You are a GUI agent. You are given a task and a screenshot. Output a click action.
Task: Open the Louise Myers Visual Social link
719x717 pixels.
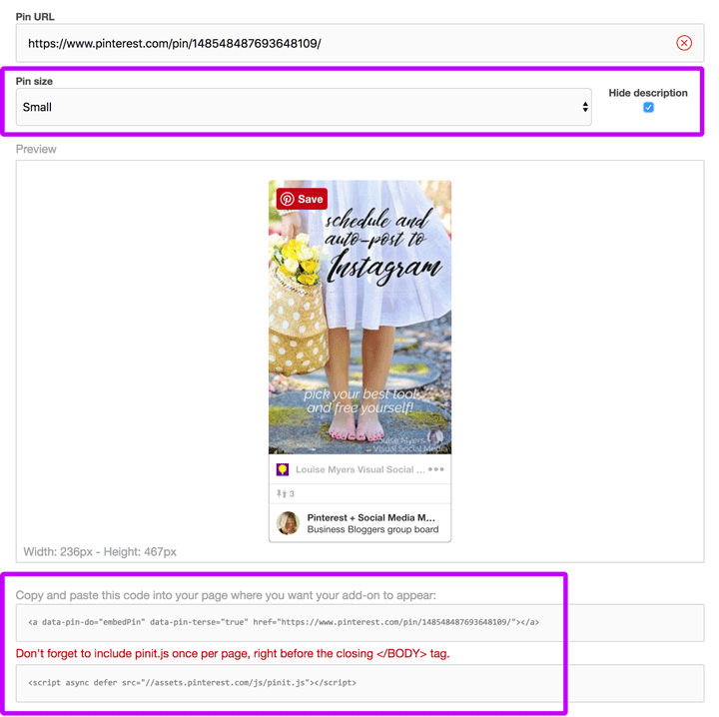(359, 469)
